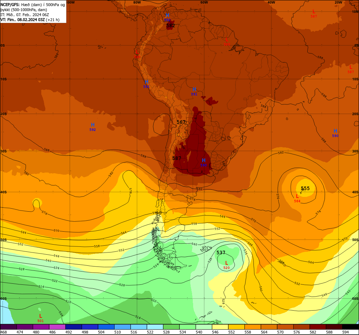The image size is (359, 335).
Task: Click the navy blue 492 legend swatch
Action: pyautogui.click(x=74, y=327)
